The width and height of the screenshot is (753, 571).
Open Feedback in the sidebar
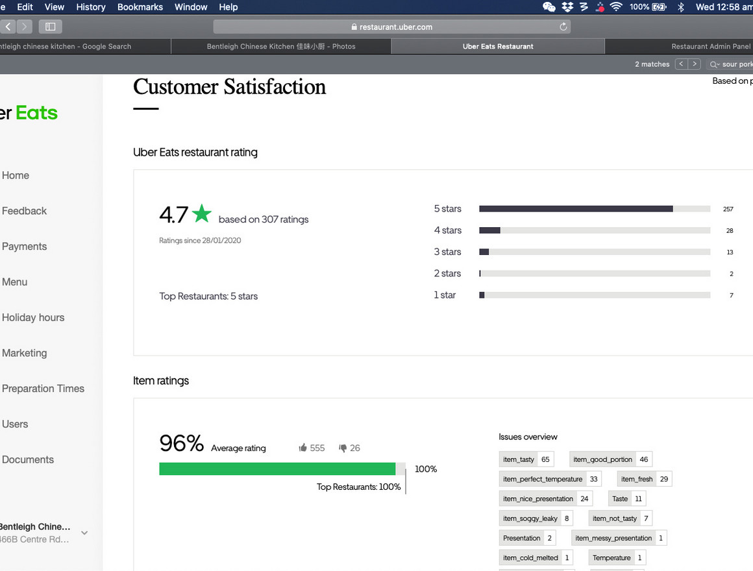[24, 211]
